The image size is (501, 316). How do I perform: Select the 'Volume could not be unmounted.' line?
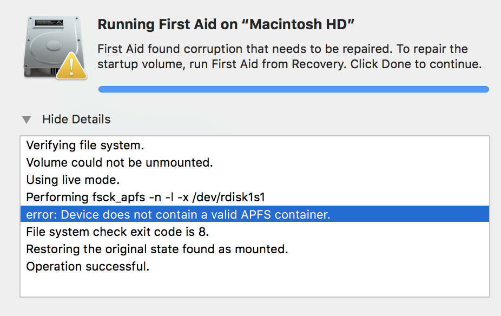click(x=255, y=163)
